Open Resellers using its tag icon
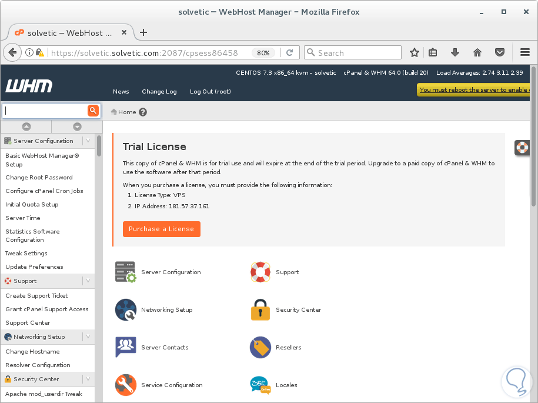 click(260, 347)
